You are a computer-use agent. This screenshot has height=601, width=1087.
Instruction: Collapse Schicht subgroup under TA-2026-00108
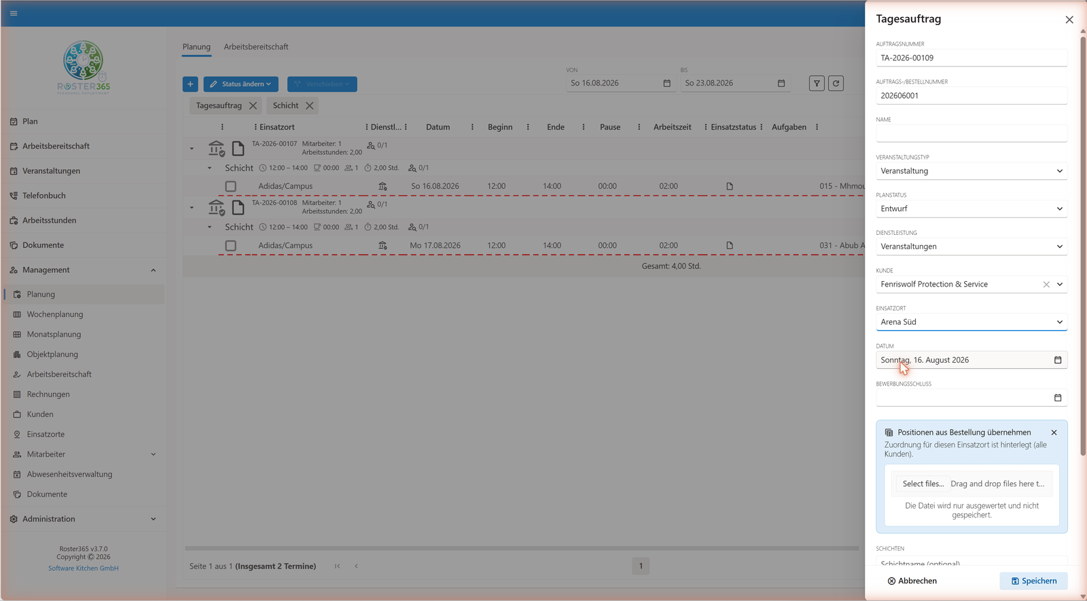pos(209,227)
